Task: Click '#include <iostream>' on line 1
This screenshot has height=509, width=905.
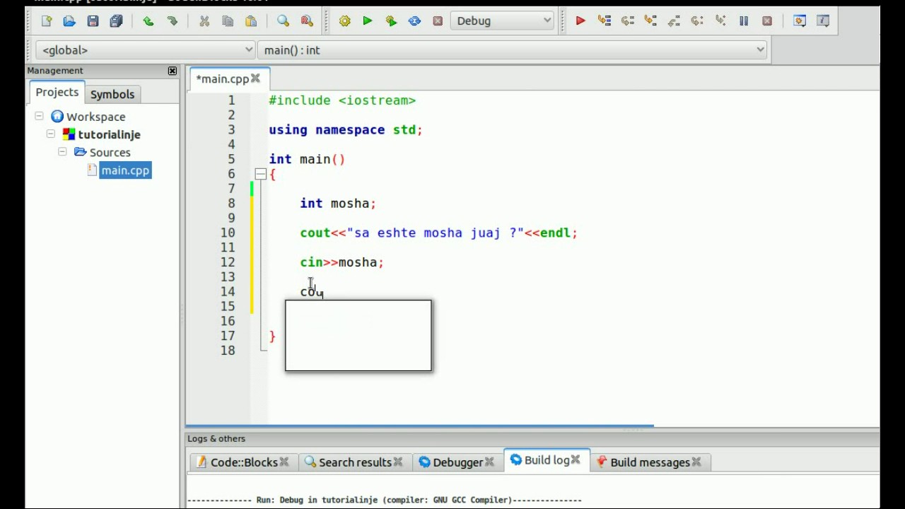Action: (x=342, y=100)
